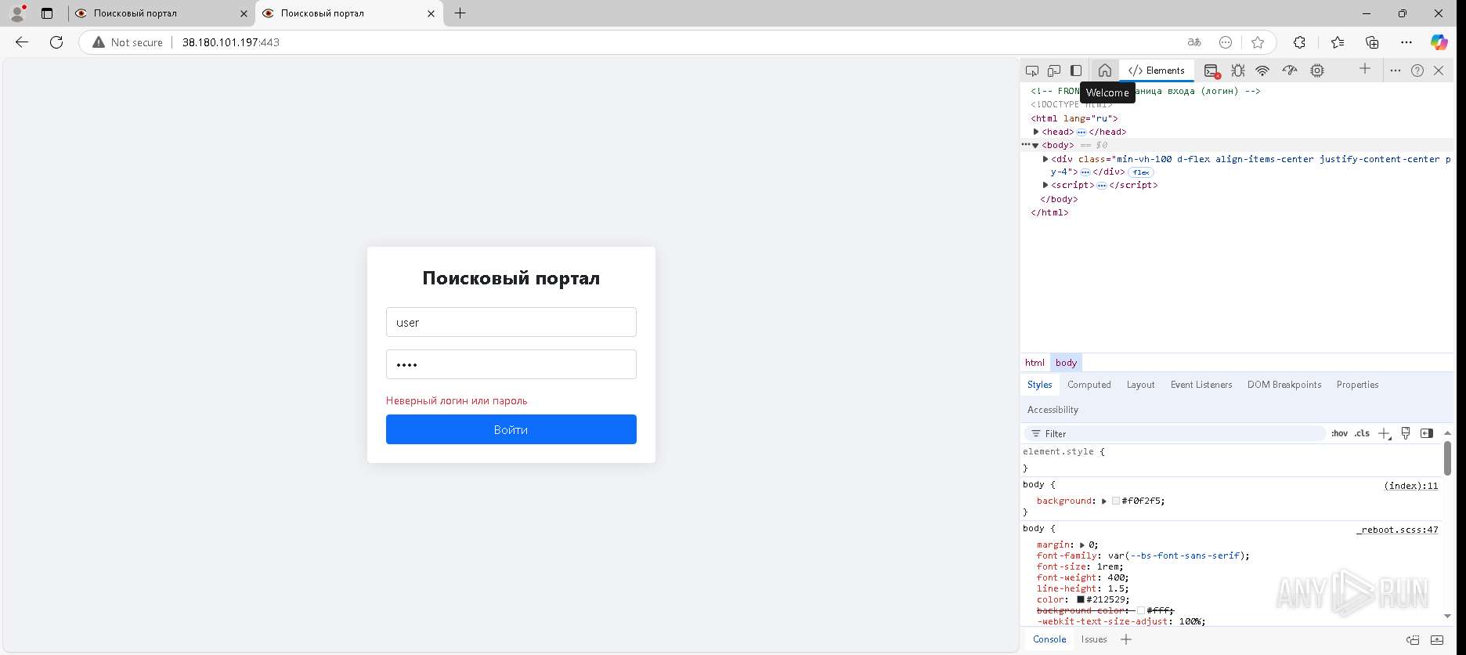Viewport: 1466px width, 655px height.
Task: Switch to the Accessibility tab
Action: 1053,410
